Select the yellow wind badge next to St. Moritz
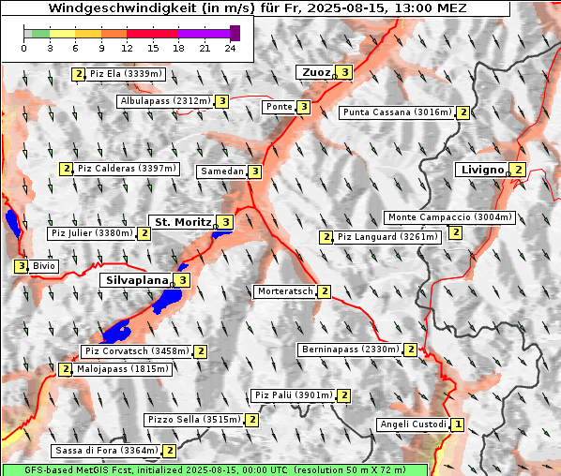The image size is (561, 476). [x=225, y=222]
